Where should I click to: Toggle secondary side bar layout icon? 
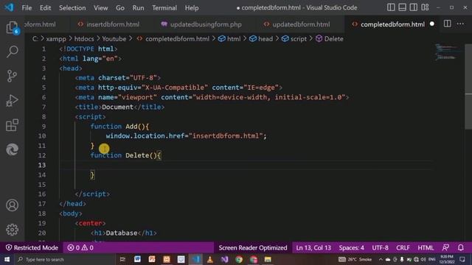tap(413, 7)
